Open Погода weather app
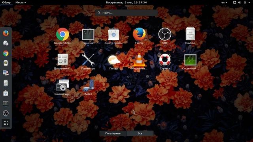 pos(114,60)
